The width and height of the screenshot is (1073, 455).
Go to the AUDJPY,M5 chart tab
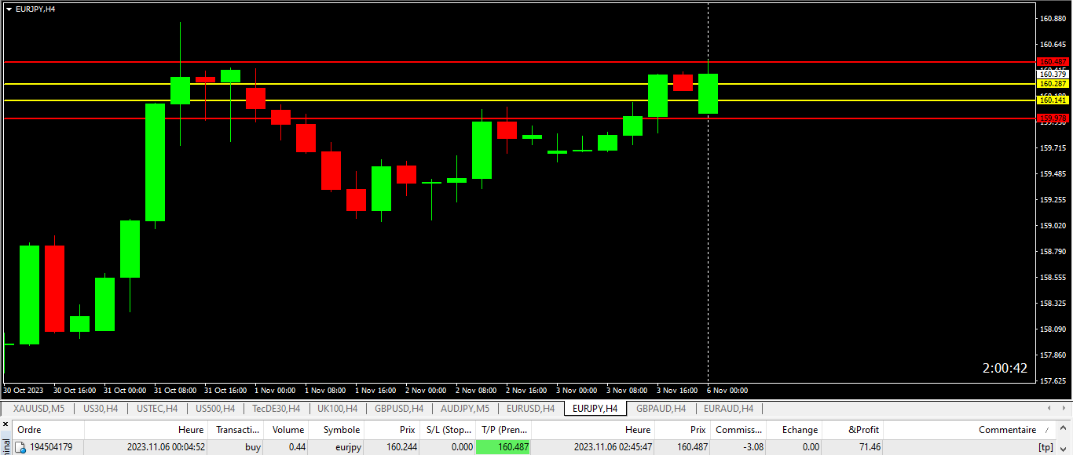click(x=465, y=409)
